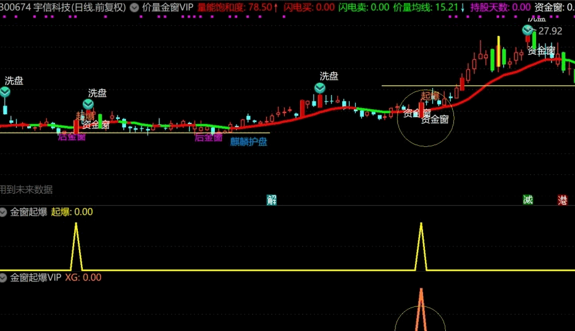Select the 金窗起爆 sub-indicator name
Screen dimensions: 575x331
tap(28, 212)
